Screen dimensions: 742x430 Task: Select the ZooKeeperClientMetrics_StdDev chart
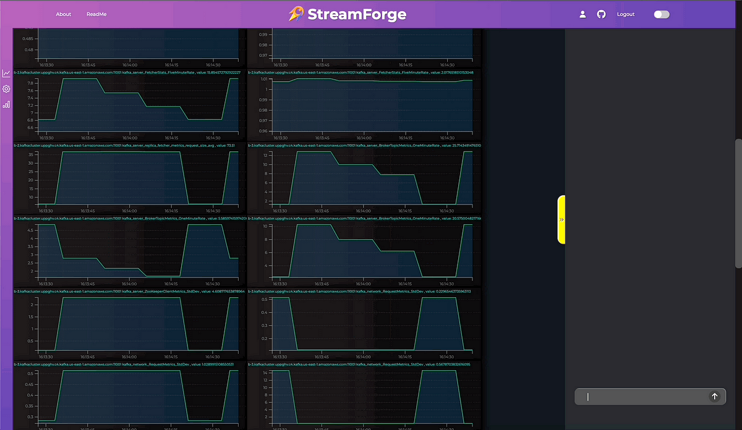tap(137, 324)
